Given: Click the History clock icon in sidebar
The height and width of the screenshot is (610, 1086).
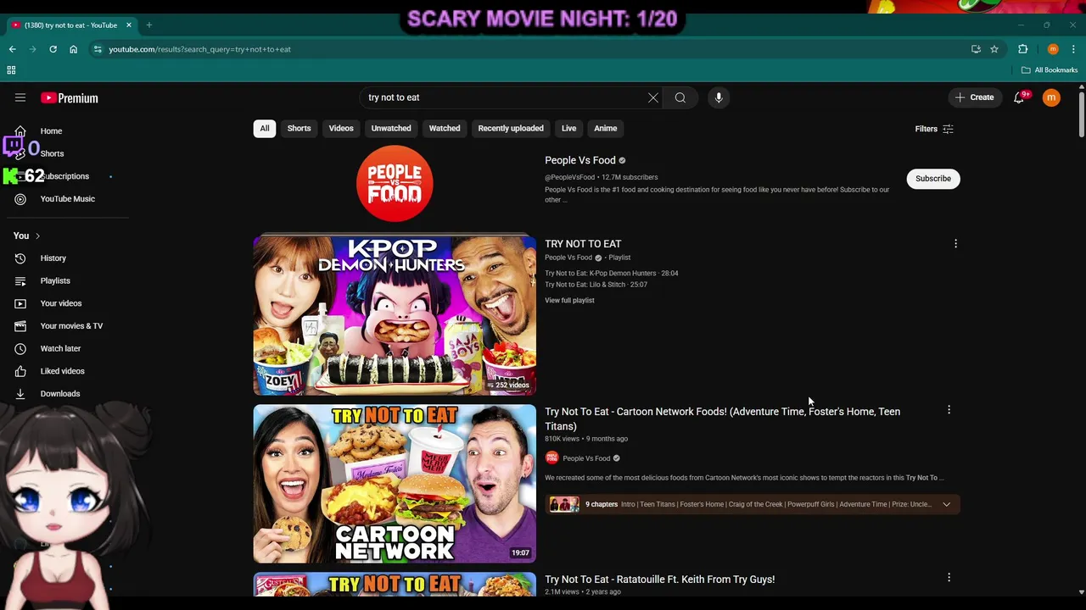Looking at the screenshot, I should [20, 258].
